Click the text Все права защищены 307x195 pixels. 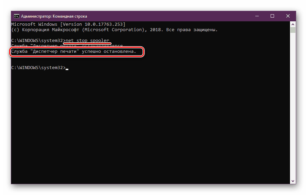pos(191,30)
